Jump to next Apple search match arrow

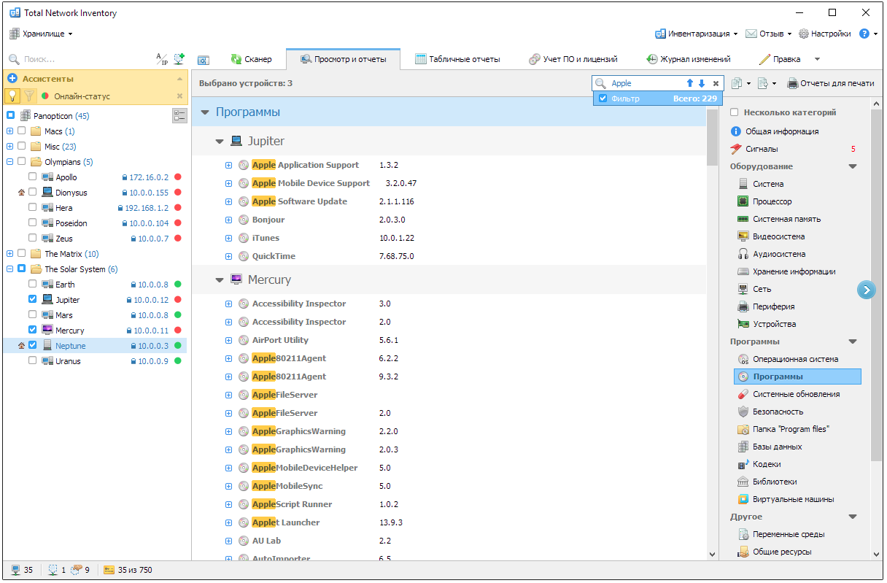point(702,83)
